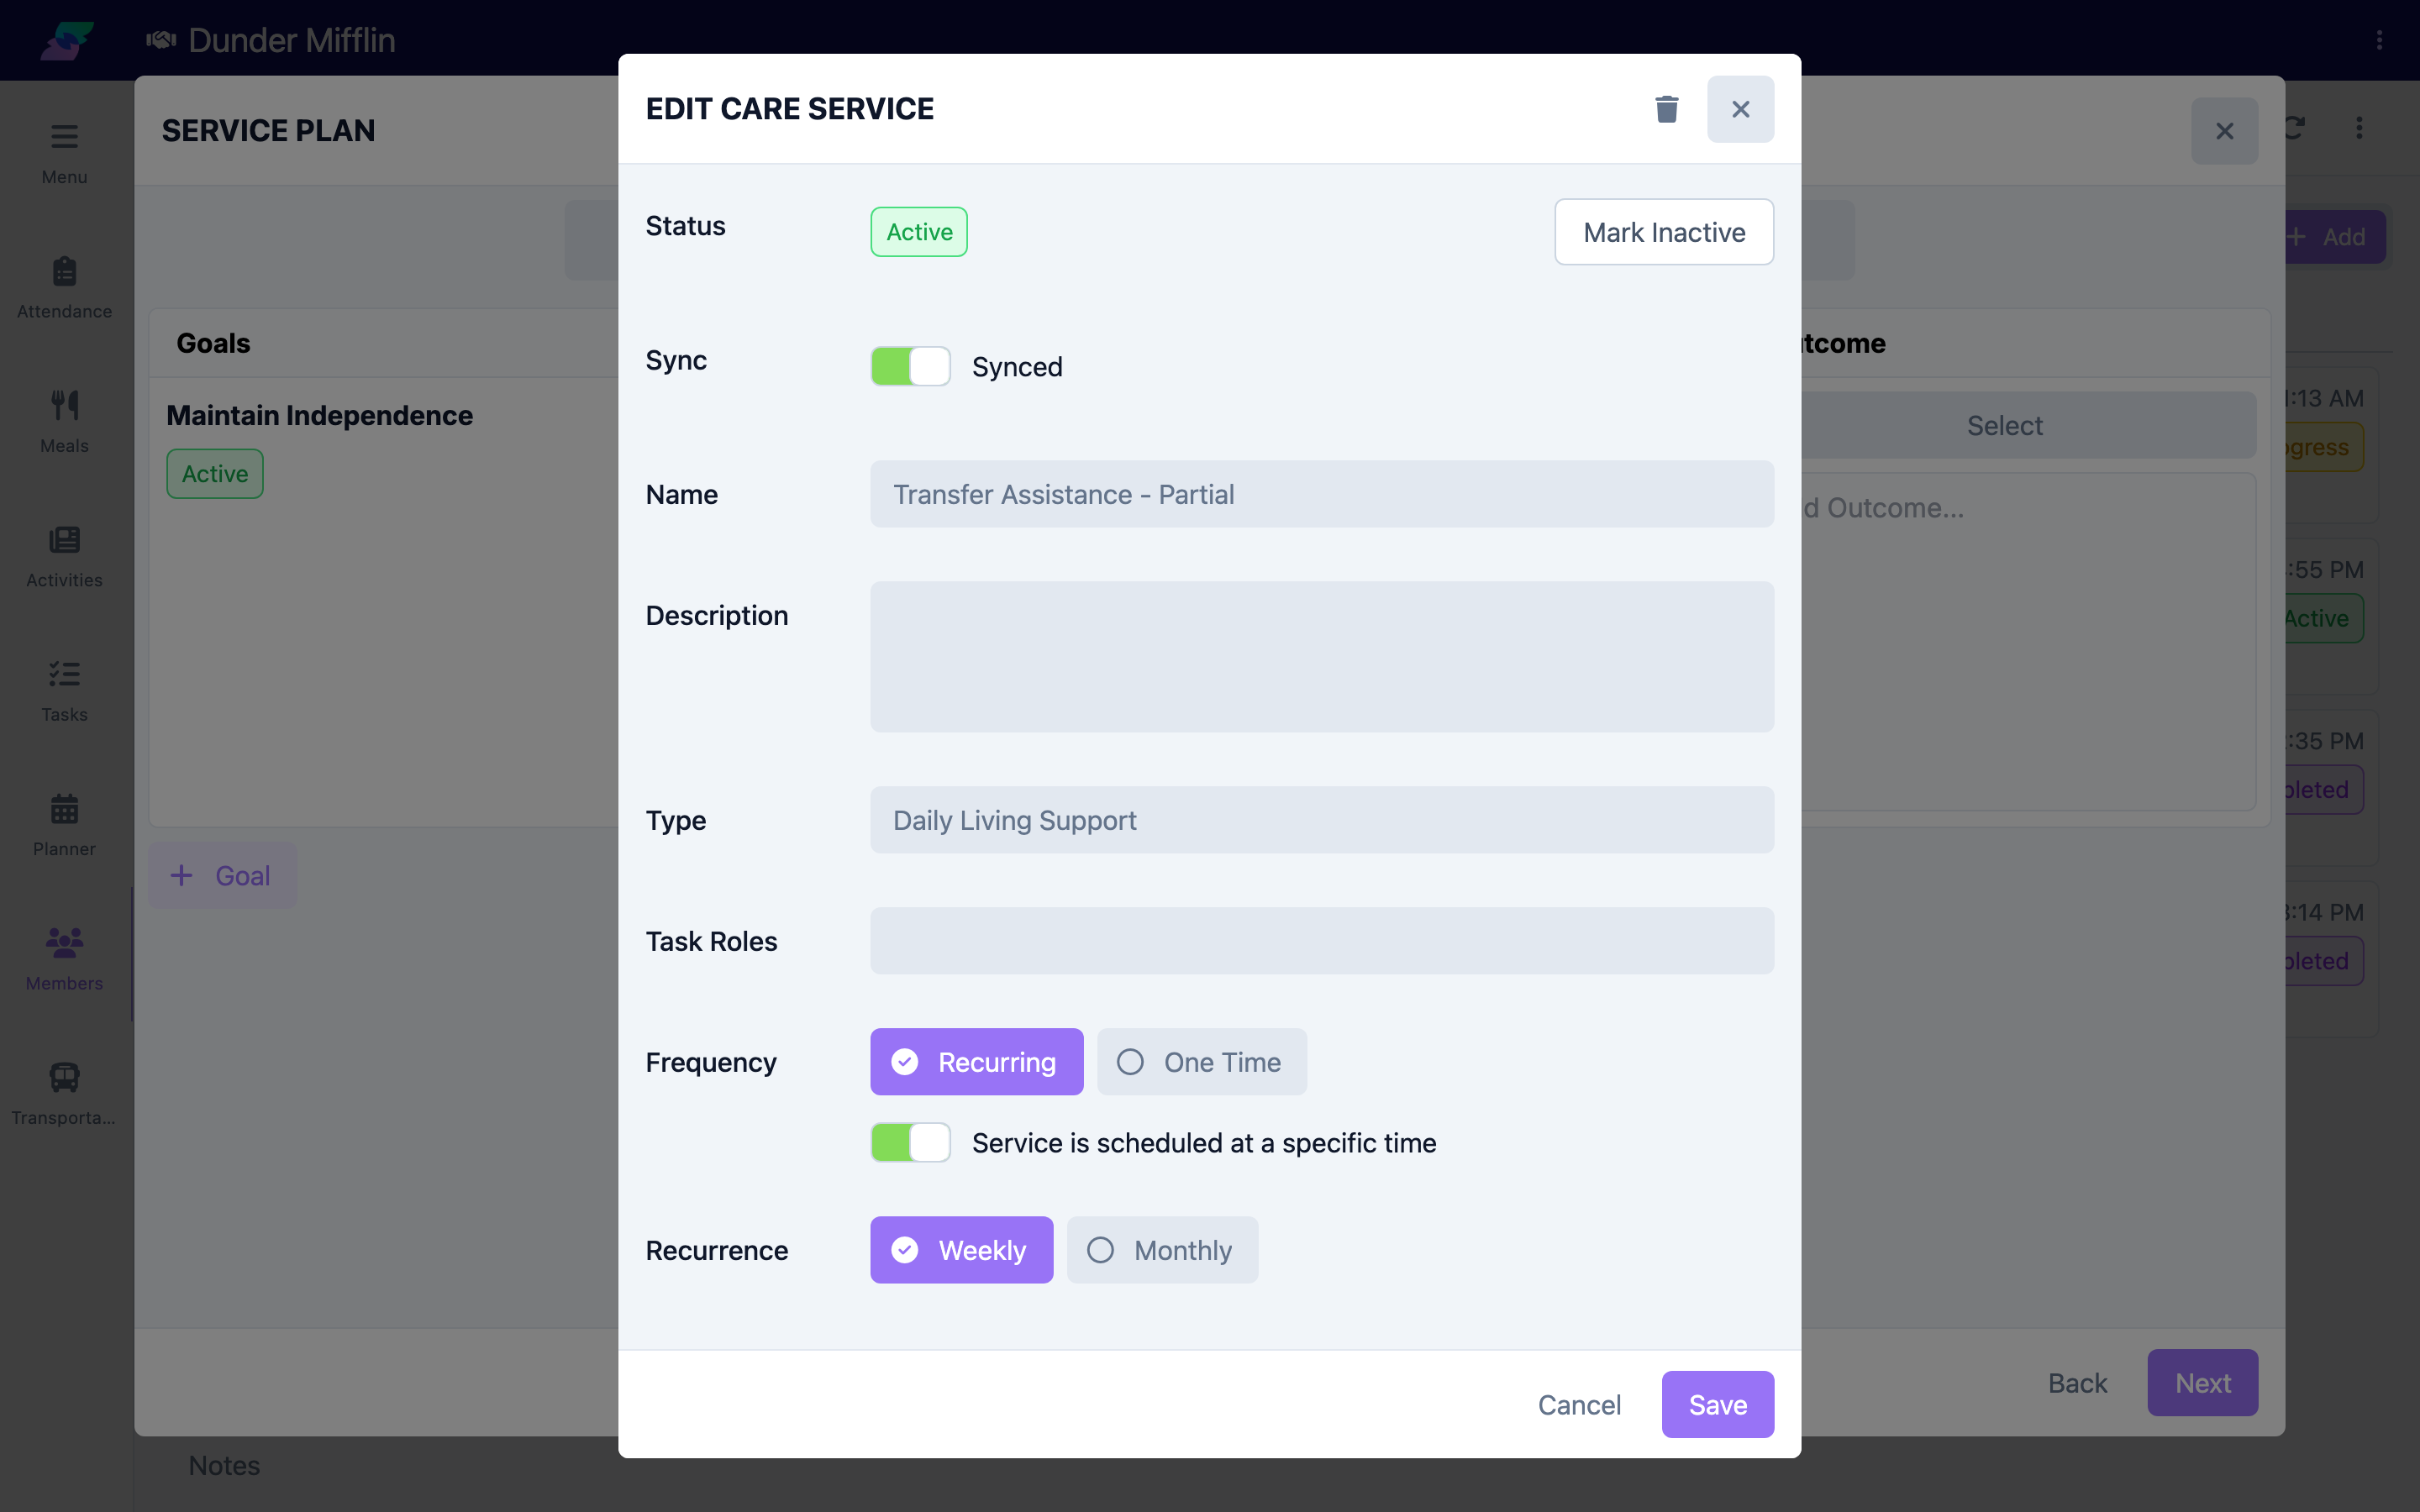Click Back in Service Plan
Screen dimensions: 2420x1512
click(2077, 1383)
